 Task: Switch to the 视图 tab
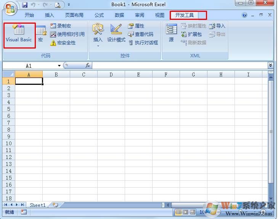160,15
